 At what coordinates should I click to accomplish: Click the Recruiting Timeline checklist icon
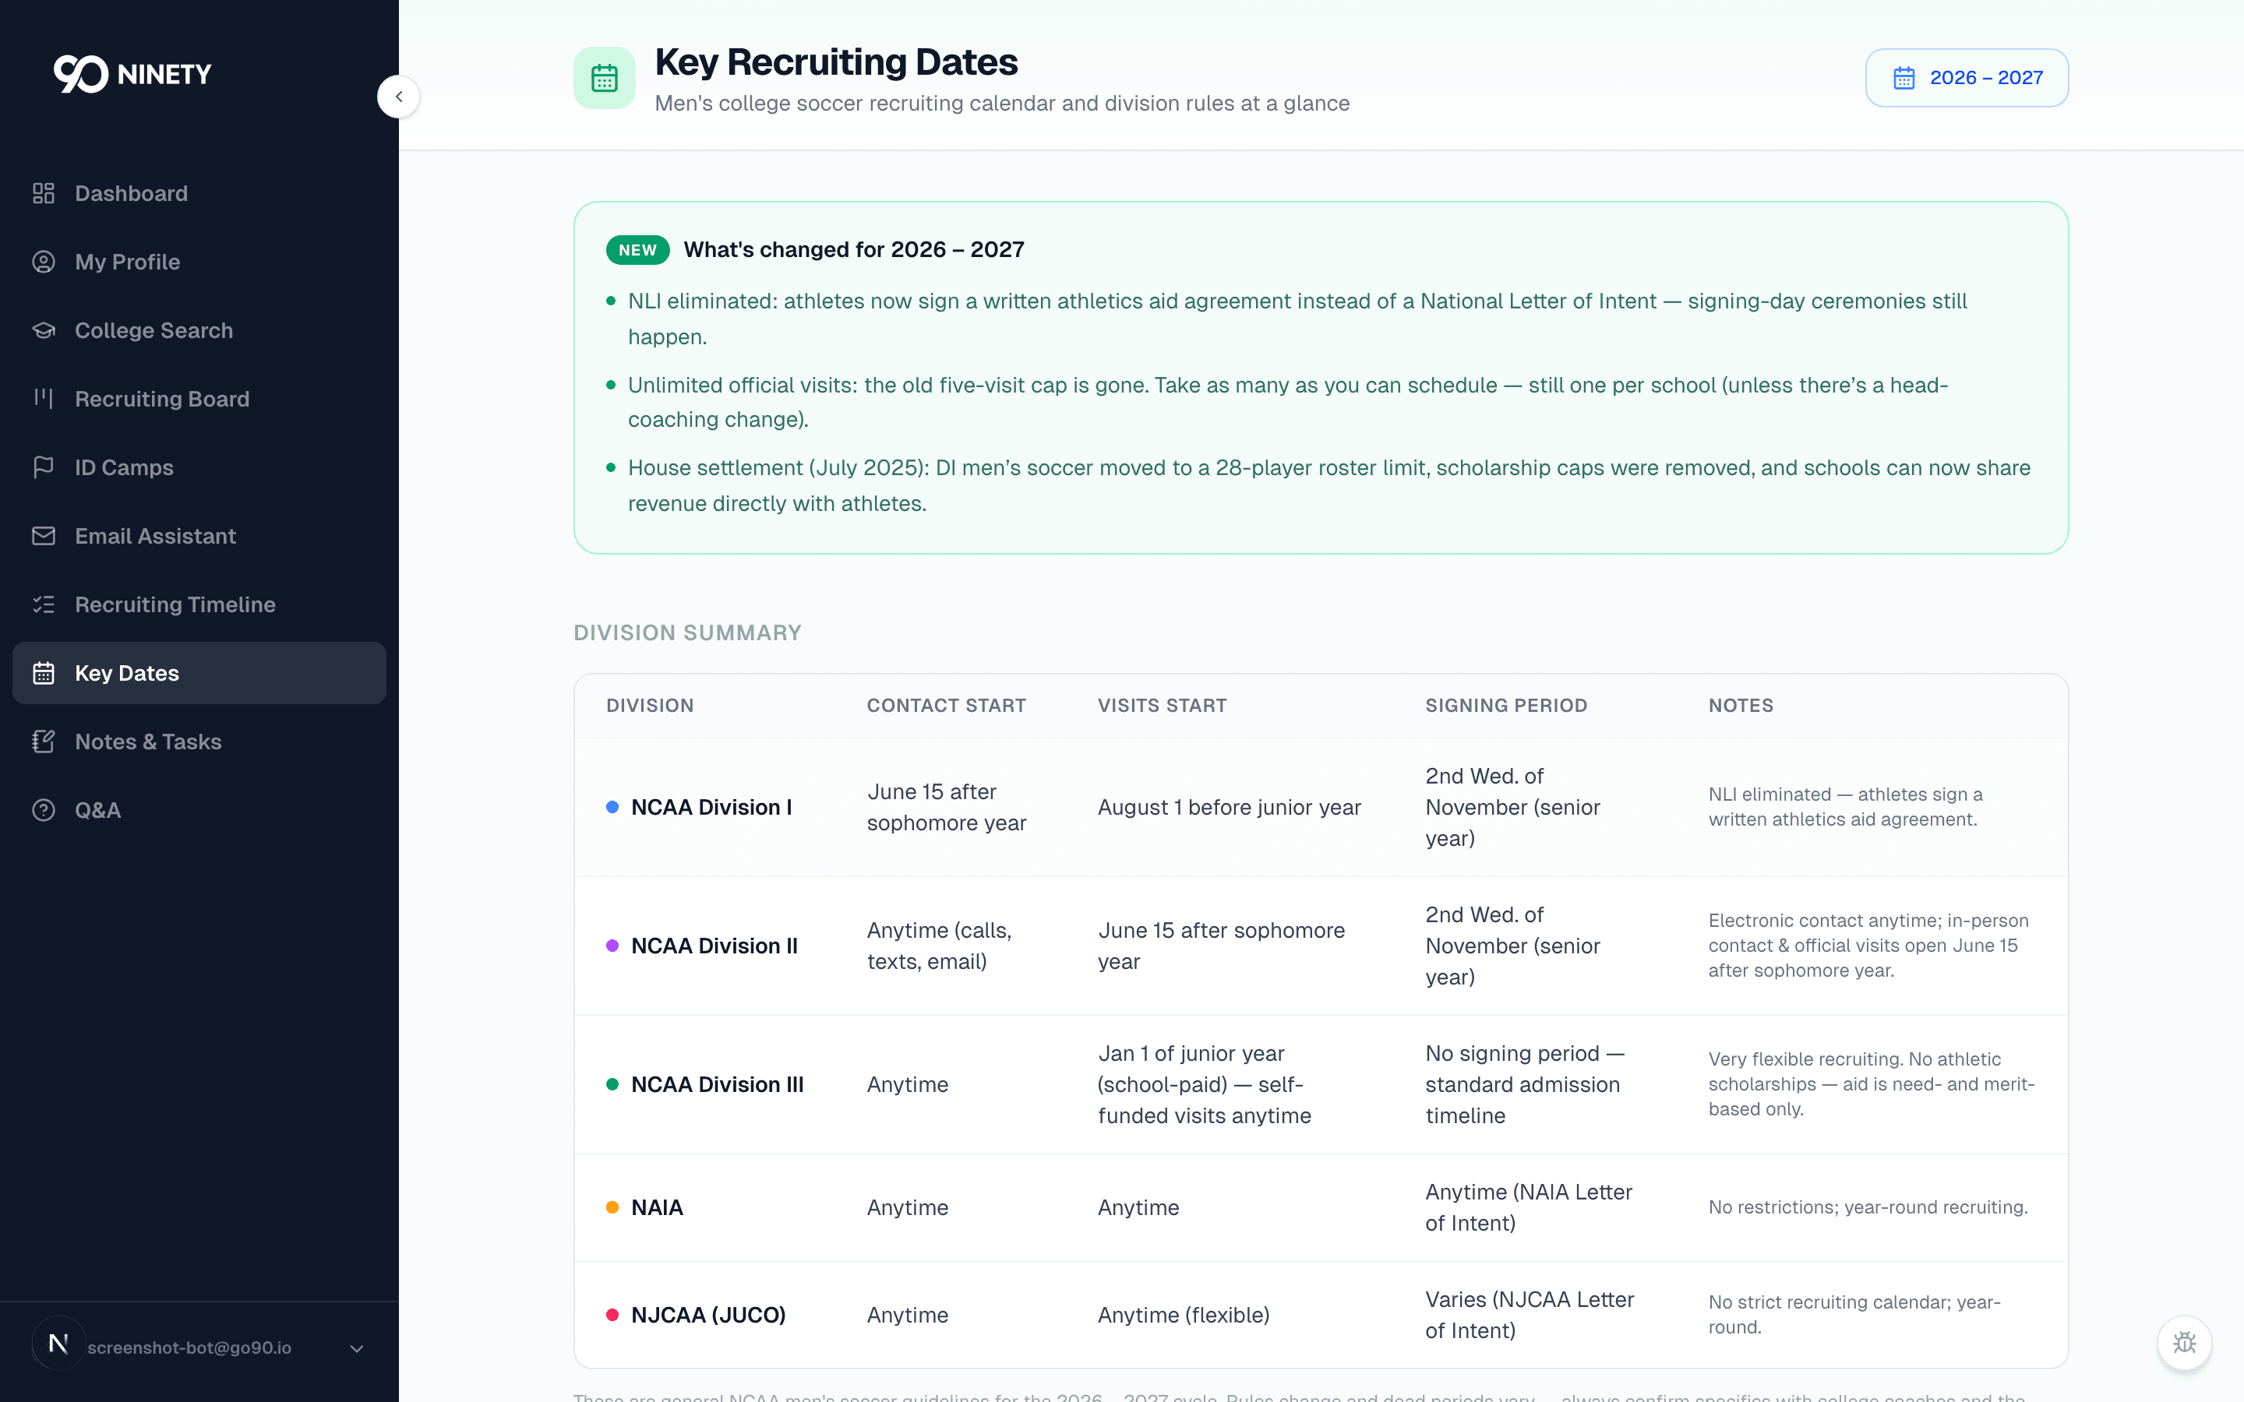point(44,604)
